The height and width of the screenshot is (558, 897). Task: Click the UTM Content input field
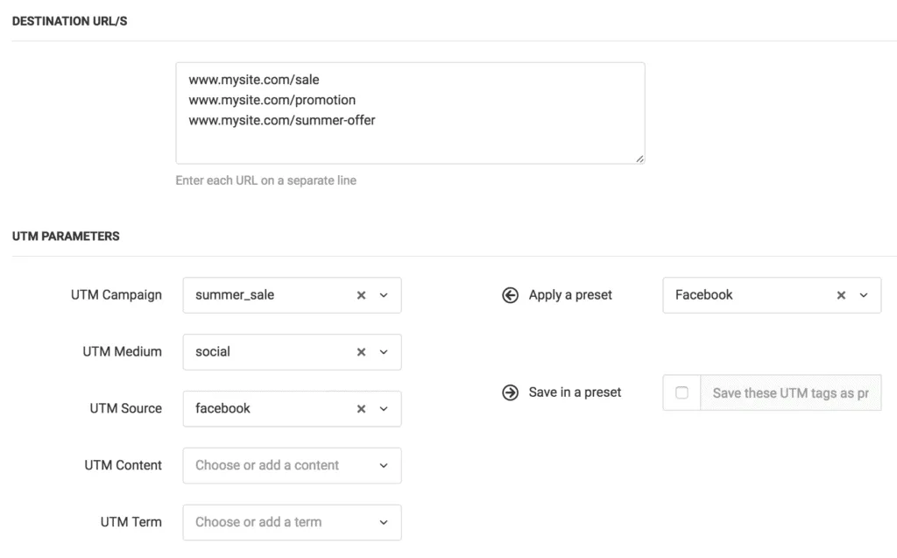point(272,465)
